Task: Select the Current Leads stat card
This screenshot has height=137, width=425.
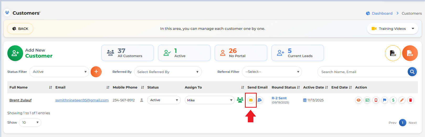Action: [298, 53]
